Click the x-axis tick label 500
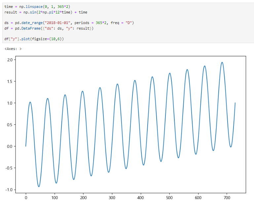This screenshot has height=205, width=254. 169,198
